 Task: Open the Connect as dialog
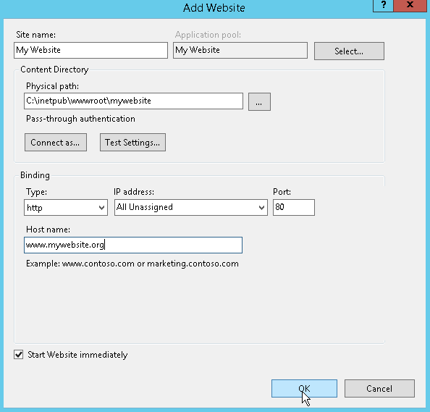[56, 143]
